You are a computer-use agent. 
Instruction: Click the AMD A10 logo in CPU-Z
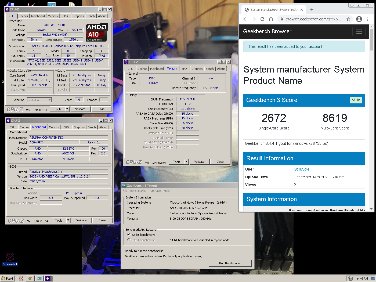[x=97, y=32]
